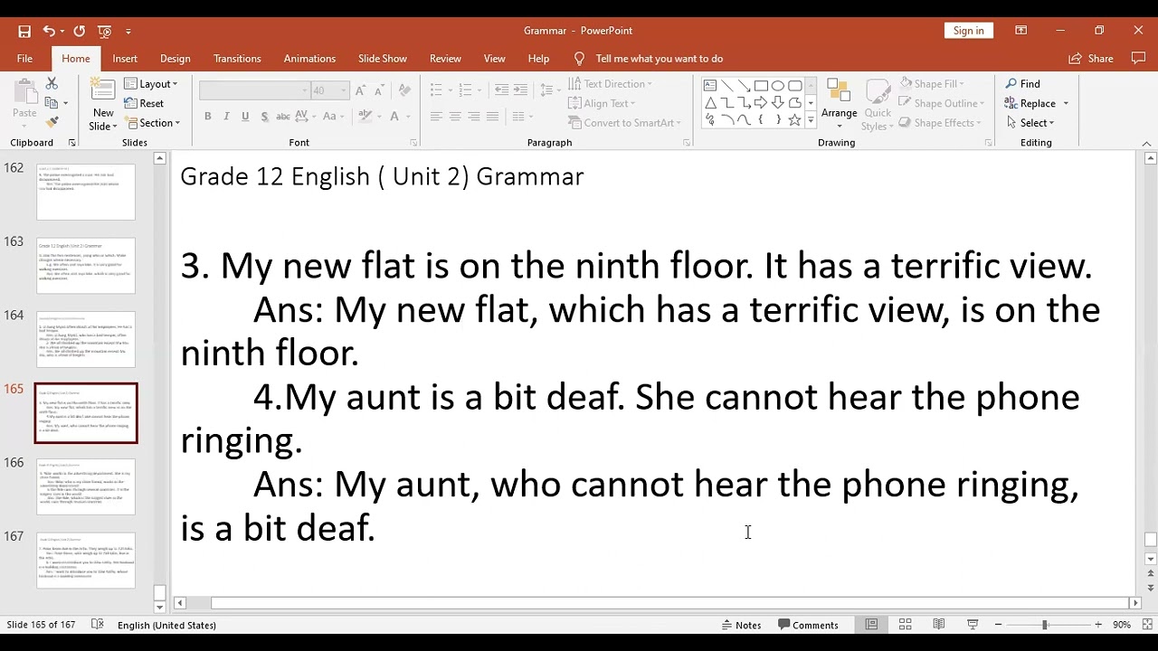Screen dimensions: 1158x651
Task: Click the Copy icon in Clipboard group
Action: point(52,102)
